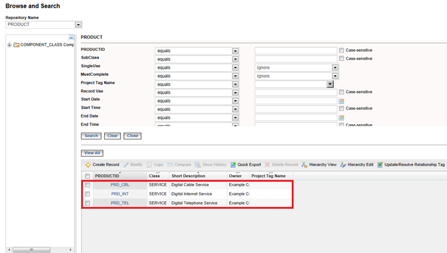Click the Start Date value input field
This screenshot has width=447, height=253.
(296, 101)
